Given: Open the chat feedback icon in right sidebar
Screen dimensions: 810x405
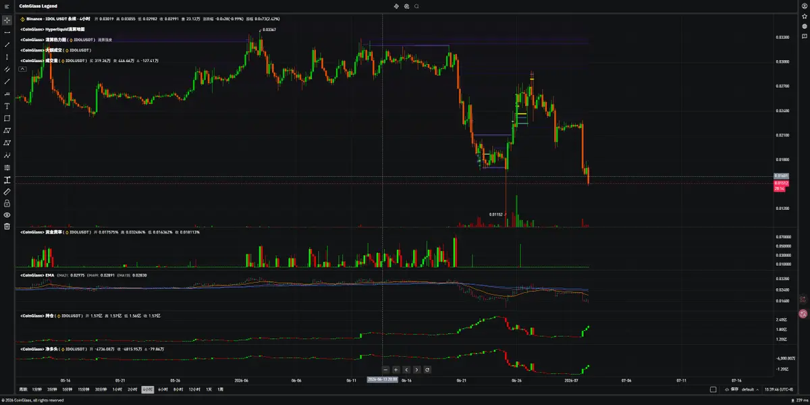Looking at the screenshot, I should coord(804,36).
